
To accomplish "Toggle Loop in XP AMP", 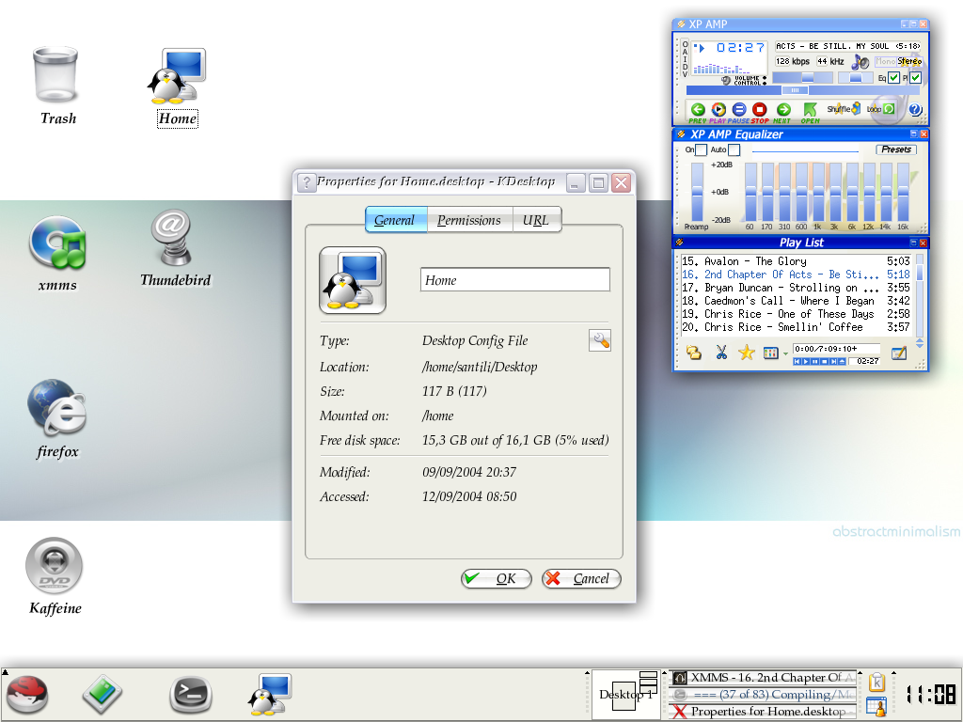I will click(880, 109).
